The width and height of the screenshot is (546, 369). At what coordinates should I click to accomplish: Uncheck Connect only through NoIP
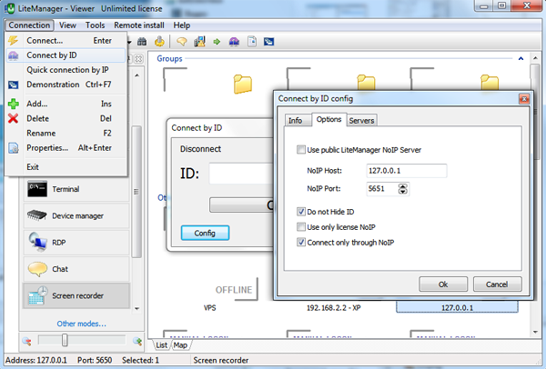point(301,242)
